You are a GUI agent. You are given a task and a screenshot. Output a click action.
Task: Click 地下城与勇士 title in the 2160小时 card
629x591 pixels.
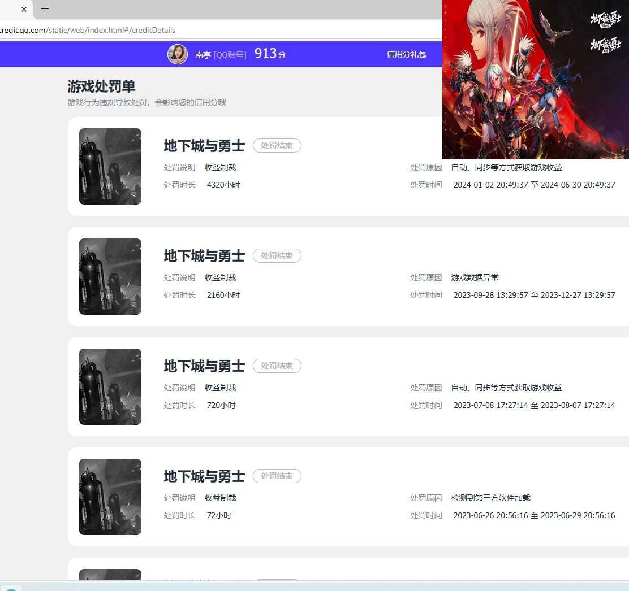(x=204, y=255)
